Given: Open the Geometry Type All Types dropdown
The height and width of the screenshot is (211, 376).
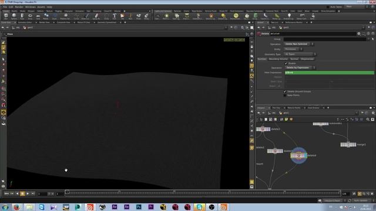Looking at the screenshot, I should pos(300,55).
